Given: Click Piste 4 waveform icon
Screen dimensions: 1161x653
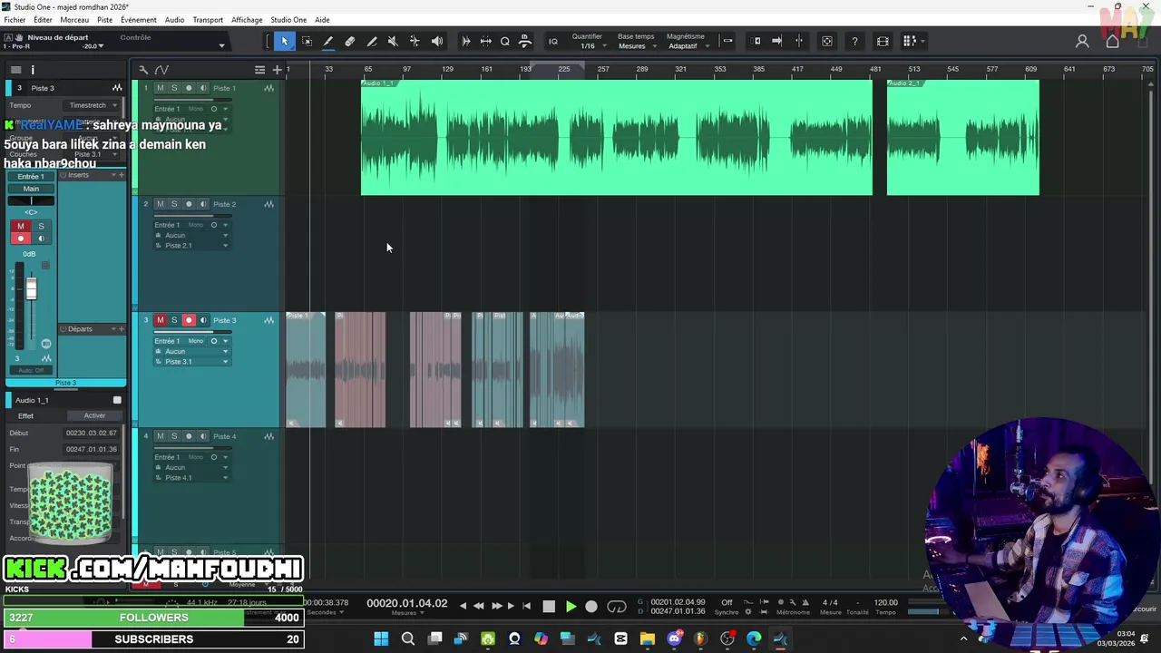Looking at the screenshot, I should [268, 436].
